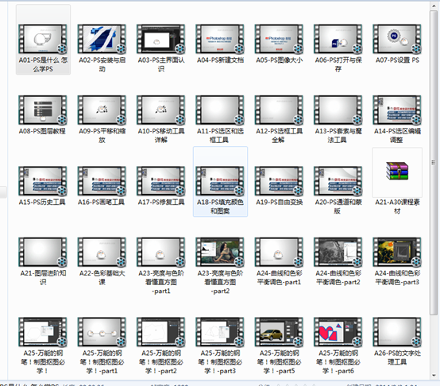Select the A24 调色 part3 painting thumbnail

click(397, 252)
